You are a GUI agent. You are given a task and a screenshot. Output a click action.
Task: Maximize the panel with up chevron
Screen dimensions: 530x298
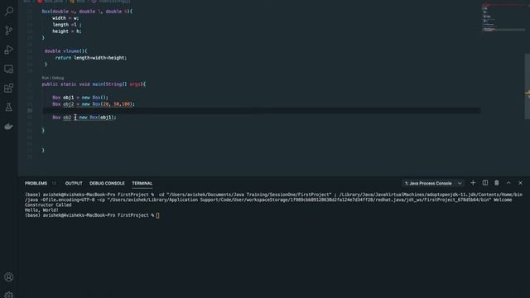pyautogui.click(x=508, y=183)
